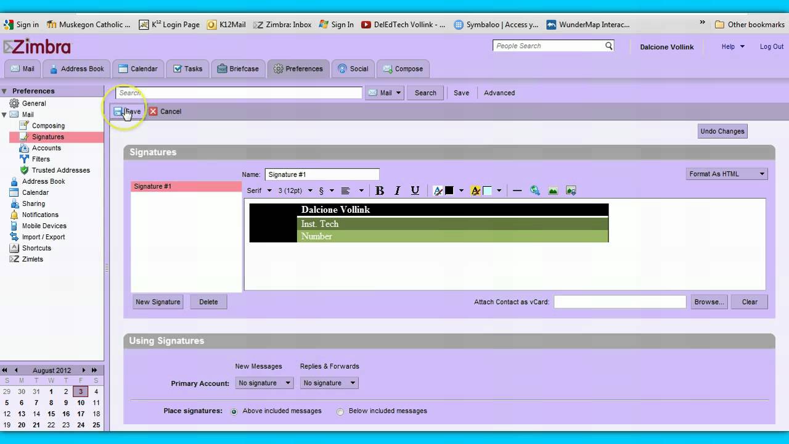This screenshot has width=789, height=444.
Task: Open the Filters preferences icon
Action: 25,159
